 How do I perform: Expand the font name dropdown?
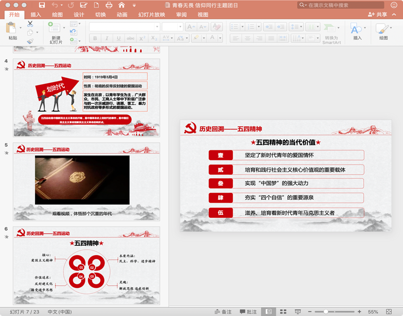click(156, 27)
